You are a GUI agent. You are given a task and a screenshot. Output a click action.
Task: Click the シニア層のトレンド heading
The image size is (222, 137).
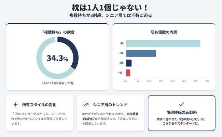110,104
